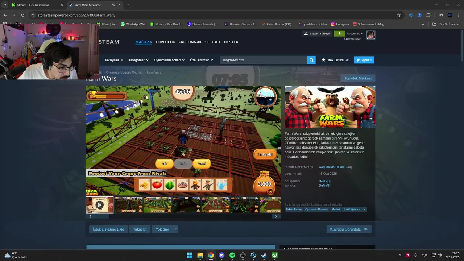Open Xbox app from the taskbar
This screenshot has height=261, width=464.
275,255
